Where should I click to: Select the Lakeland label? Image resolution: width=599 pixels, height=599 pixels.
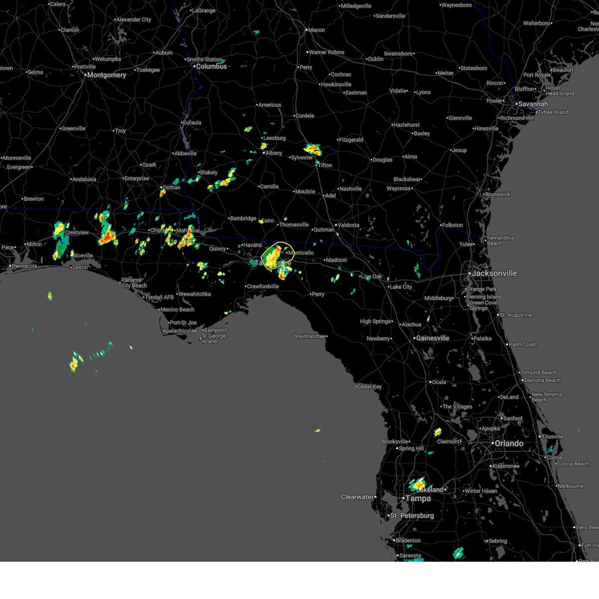431,490
